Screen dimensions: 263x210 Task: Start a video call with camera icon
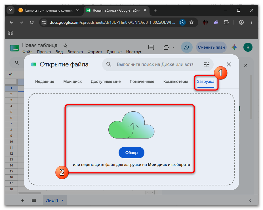pyautogui.click(x=166, y=47)
